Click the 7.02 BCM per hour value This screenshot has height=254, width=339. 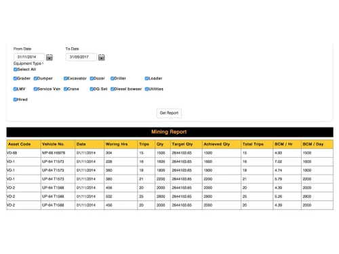click(x=287, y=162)
